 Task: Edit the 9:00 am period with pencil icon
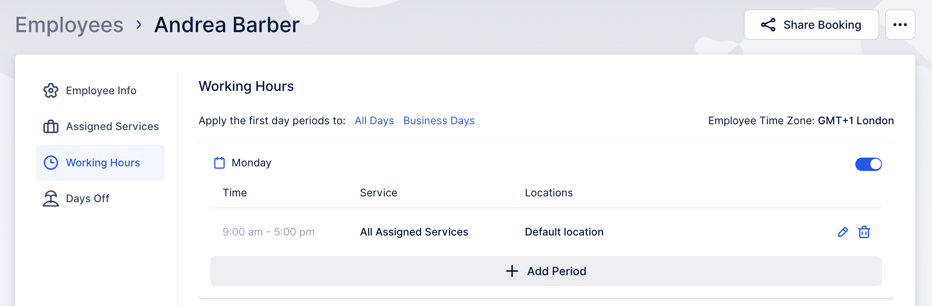click(x=843, y=232)
